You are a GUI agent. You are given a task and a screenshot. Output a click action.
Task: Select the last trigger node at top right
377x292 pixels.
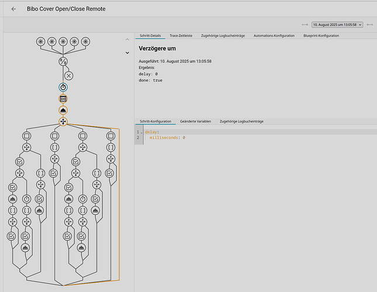[86, 41]
